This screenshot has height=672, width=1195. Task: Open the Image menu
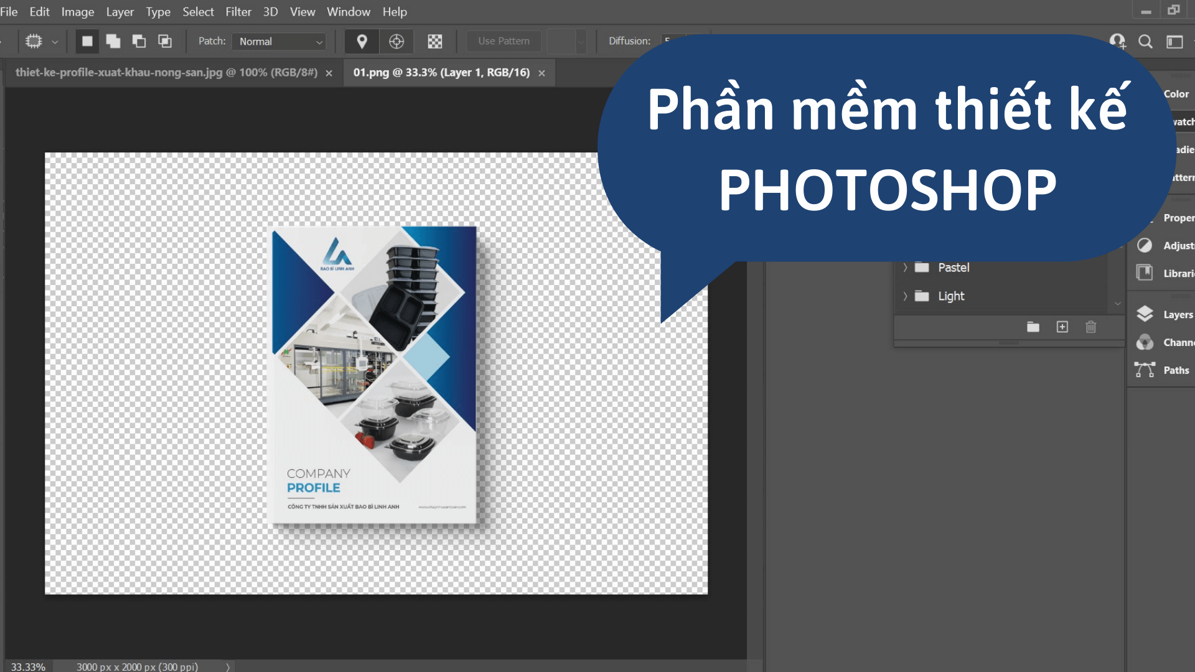point(78,12)
